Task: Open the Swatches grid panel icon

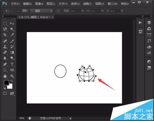Action: [149, 53]
